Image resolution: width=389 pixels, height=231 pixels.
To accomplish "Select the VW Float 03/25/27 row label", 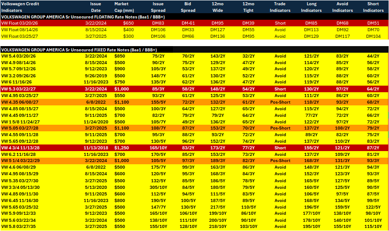I will 20,36.
